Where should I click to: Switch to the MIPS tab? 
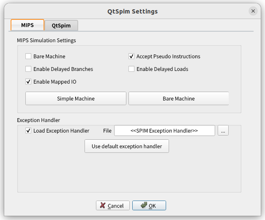pos(27,25)
